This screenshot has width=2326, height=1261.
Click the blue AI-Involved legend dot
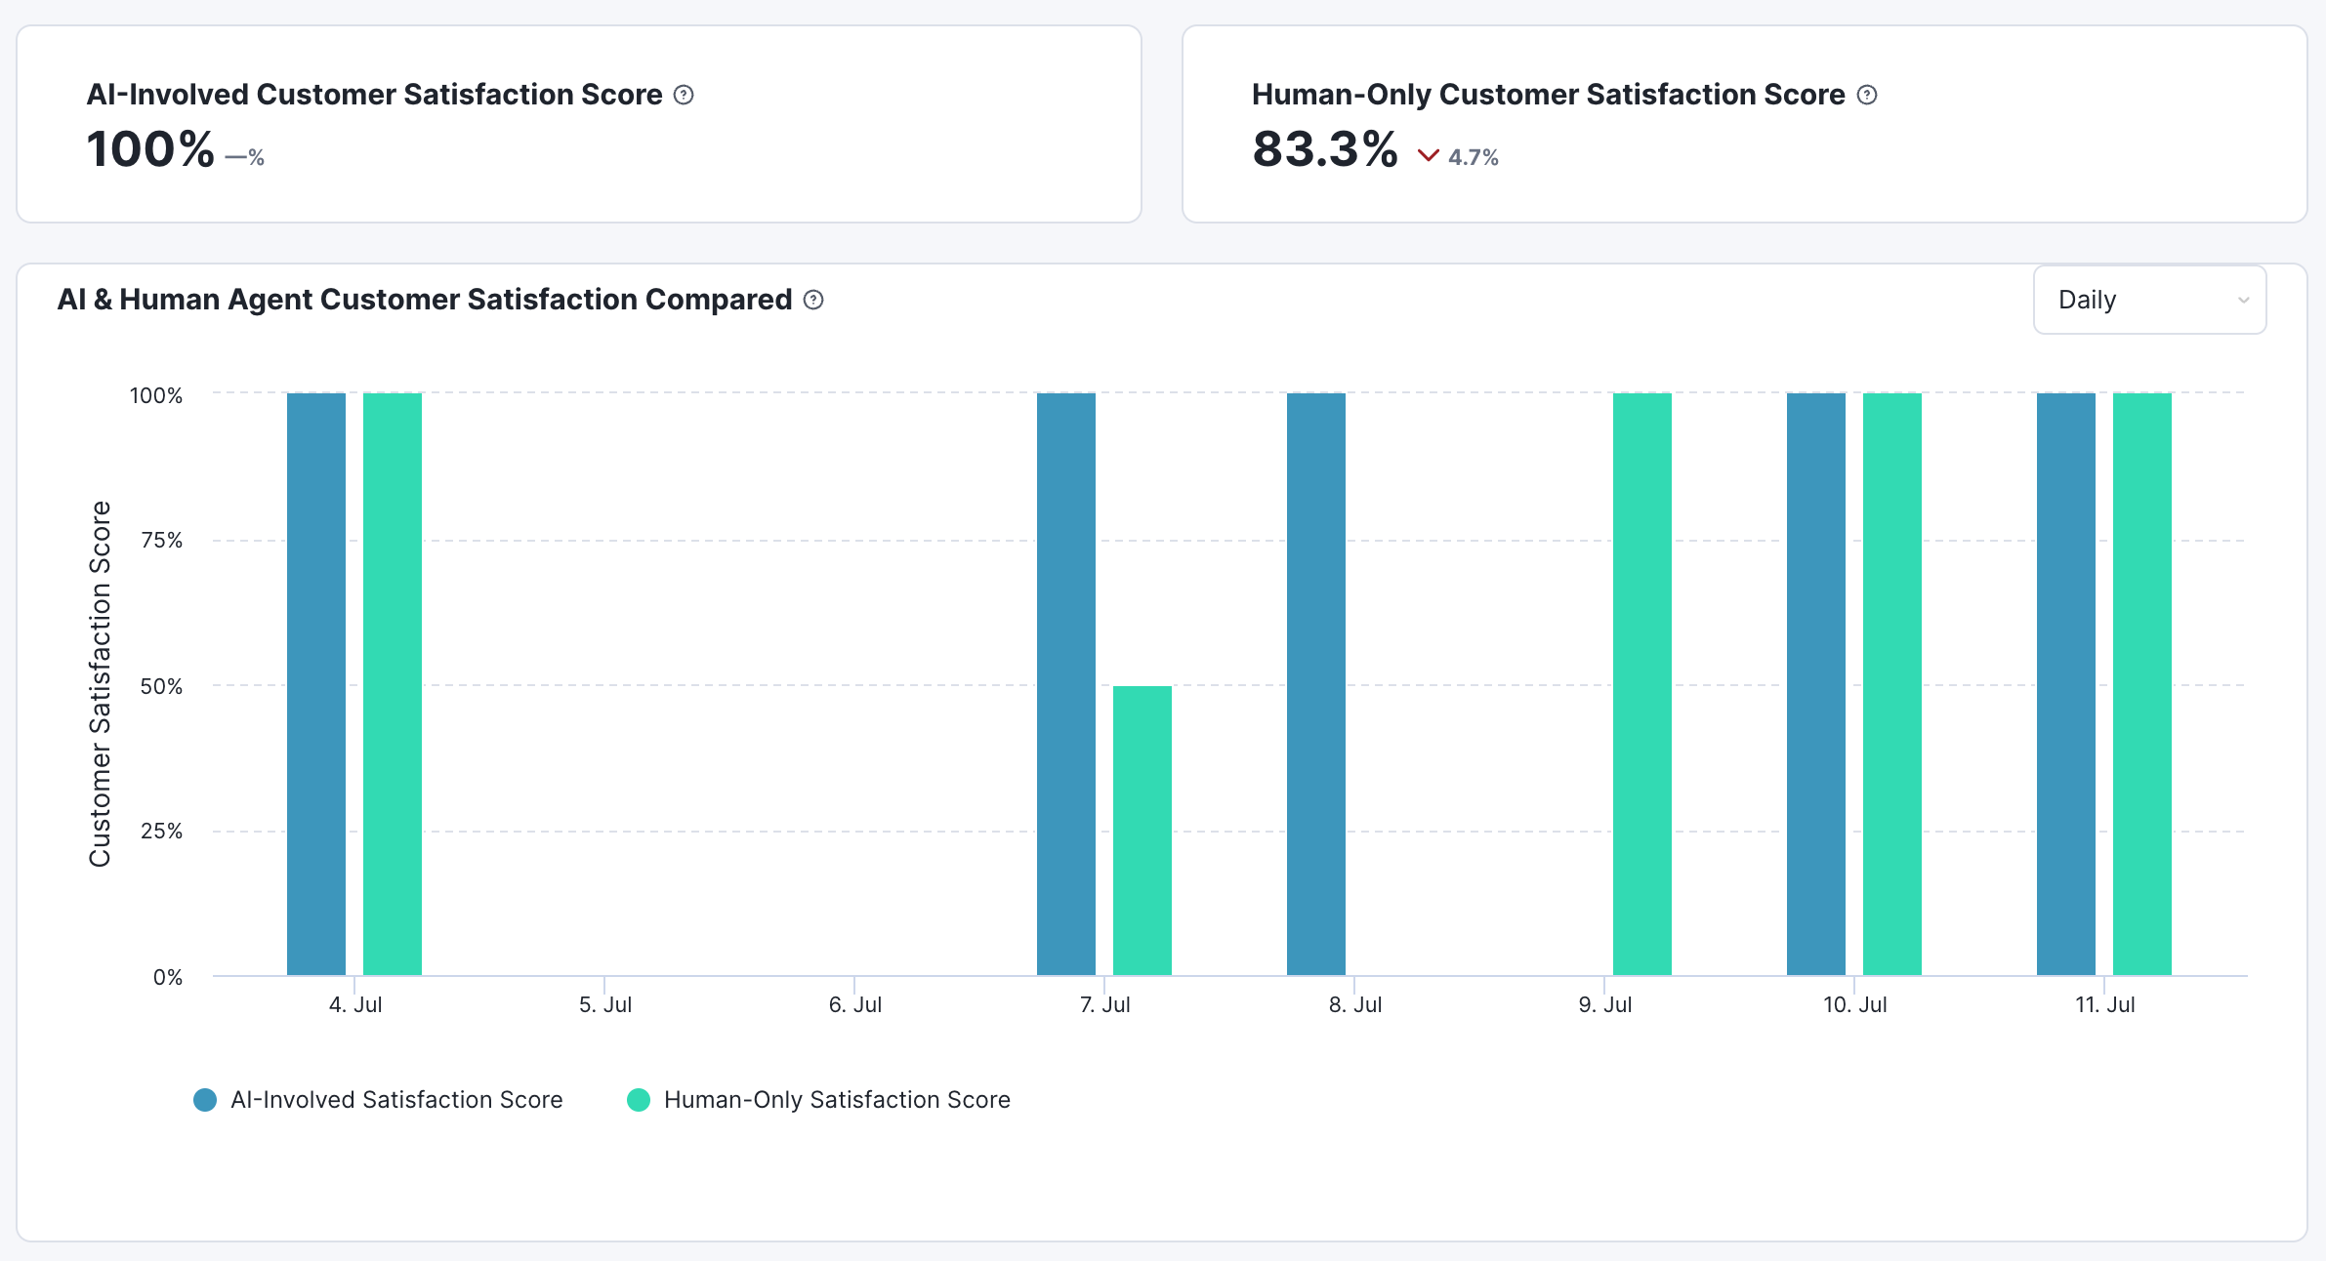tap(205, 1100)
